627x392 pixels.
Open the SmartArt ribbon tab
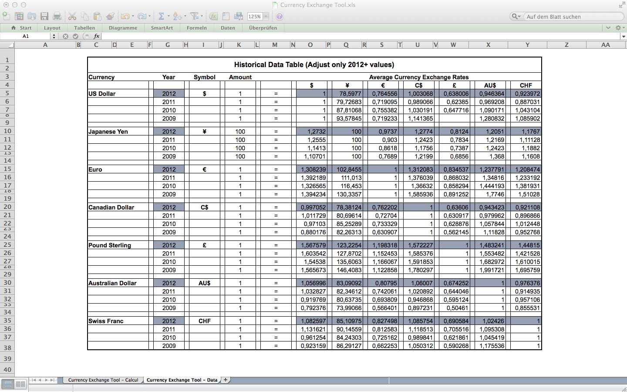click(x=162, y=28)
